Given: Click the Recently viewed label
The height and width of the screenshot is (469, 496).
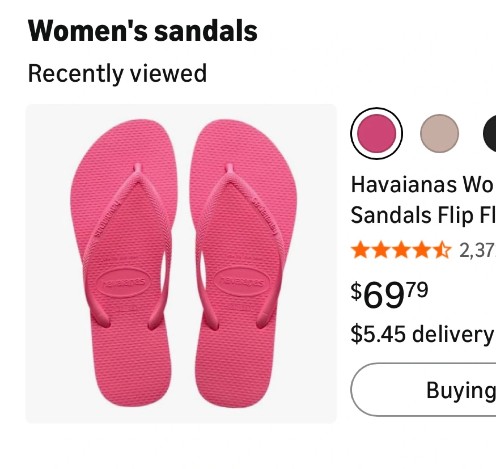Looking at the screenshot, I should (x=117, y=73).
